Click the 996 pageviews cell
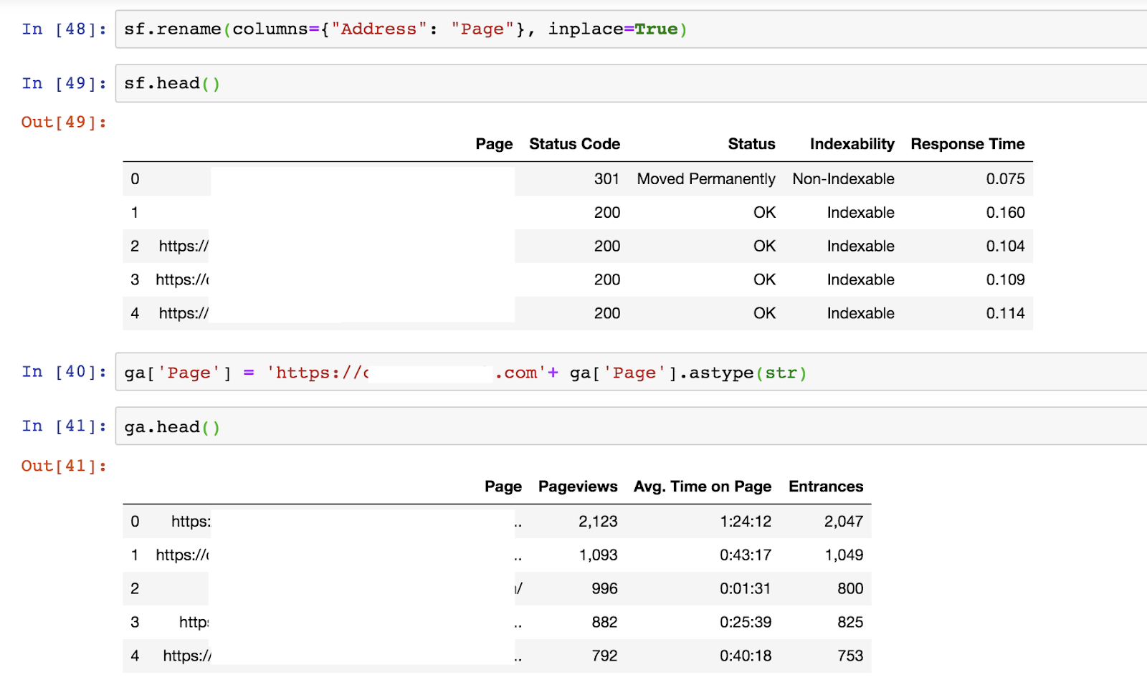Viewport: 1147px width, 685px height. click(x=604, y=589)
